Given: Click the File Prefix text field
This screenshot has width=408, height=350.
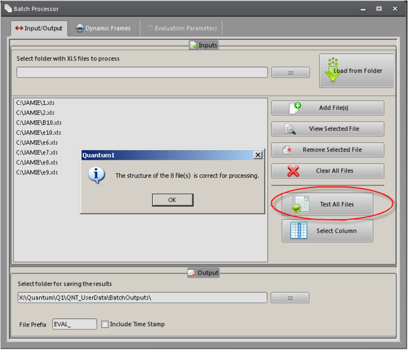Looking at the screenshot, I should pyautogui.click(x=75, y=324).
